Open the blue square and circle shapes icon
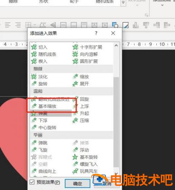175x190 pixels. [115, 25]
